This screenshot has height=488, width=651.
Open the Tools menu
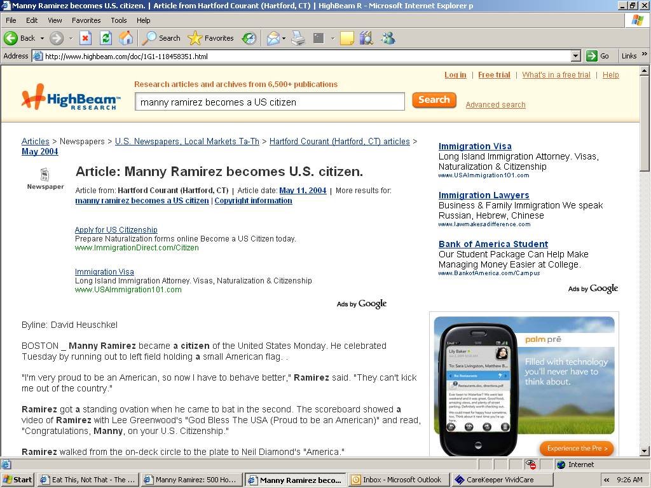coord(119,20)
